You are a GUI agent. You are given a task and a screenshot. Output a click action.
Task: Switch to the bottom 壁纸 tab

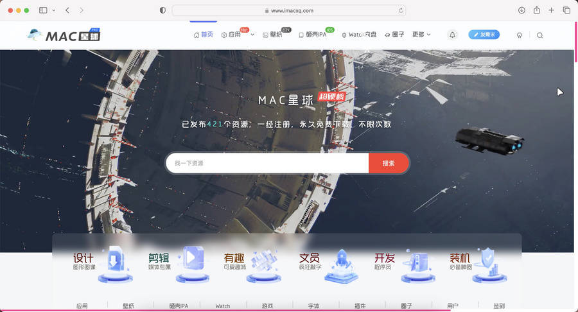128,306
